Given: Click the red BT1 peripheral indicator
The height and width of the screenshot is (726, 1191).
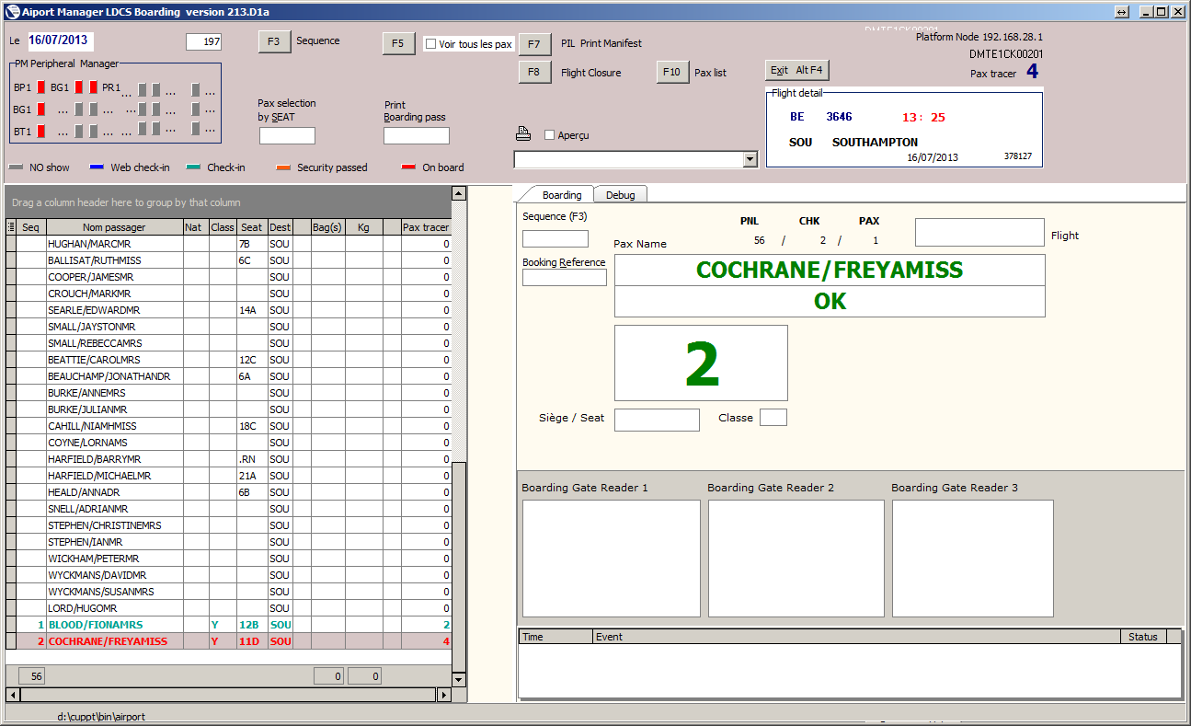Looking at the screenshot, I should pos(40,132).
